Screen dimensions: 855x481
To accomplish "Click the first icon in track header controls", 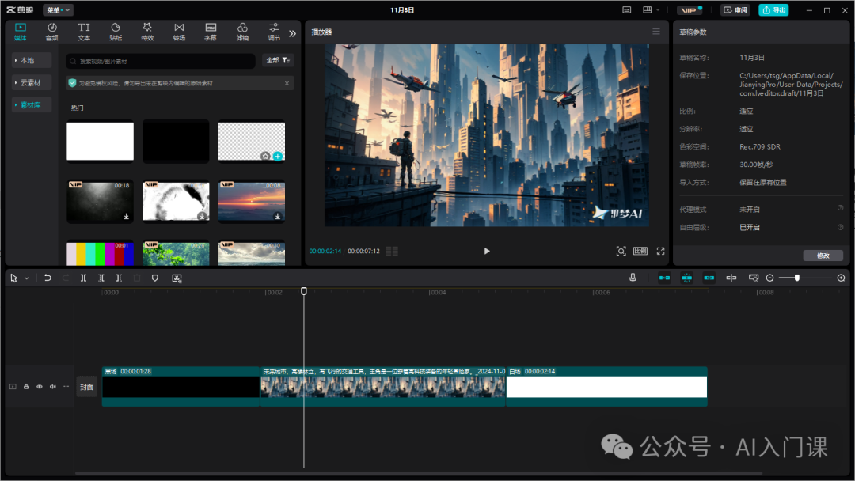I will [x=13, y=387].
